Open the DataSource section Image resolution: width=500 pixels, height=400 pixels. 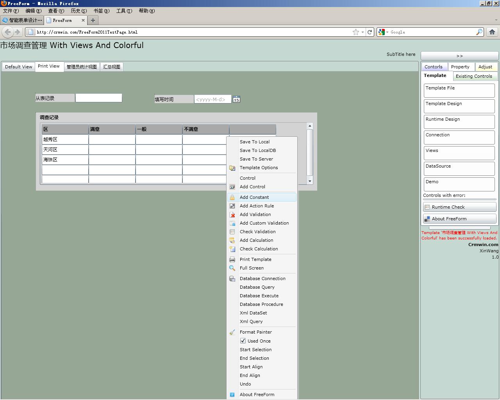459,169
